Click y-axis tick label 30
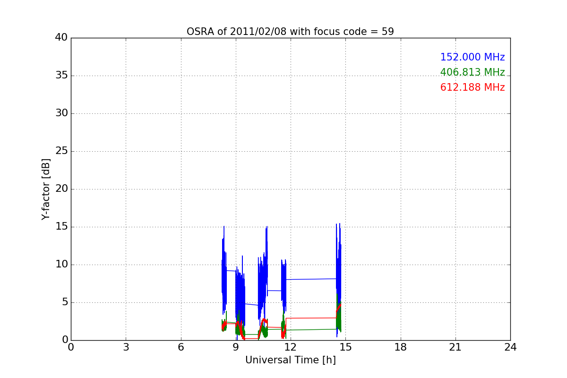Viewport: 567px width, 378px height. pos(61,113)
